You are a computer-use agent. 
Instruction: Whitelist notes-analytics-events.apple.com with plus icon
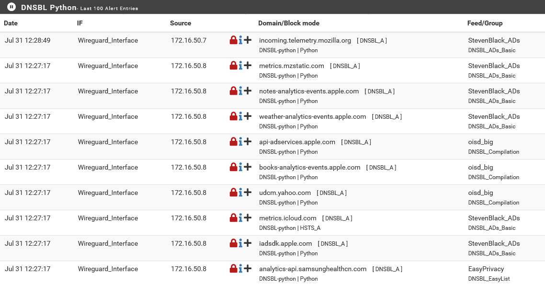[x=248, y=91]
